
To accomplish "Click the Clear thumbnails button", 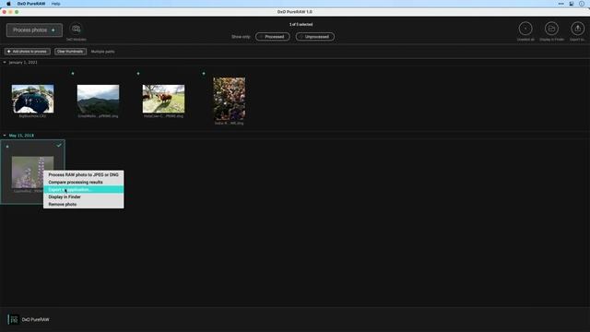I will [x=70, y=52].
